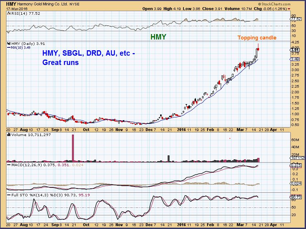Click the 4.25 price axis label
306x229 pixels.
click(295, 42)
